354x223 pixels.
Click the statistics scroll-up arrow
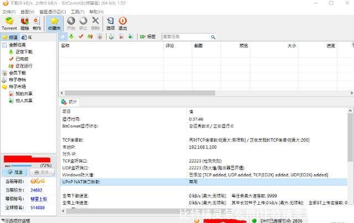tap(350, 110)
